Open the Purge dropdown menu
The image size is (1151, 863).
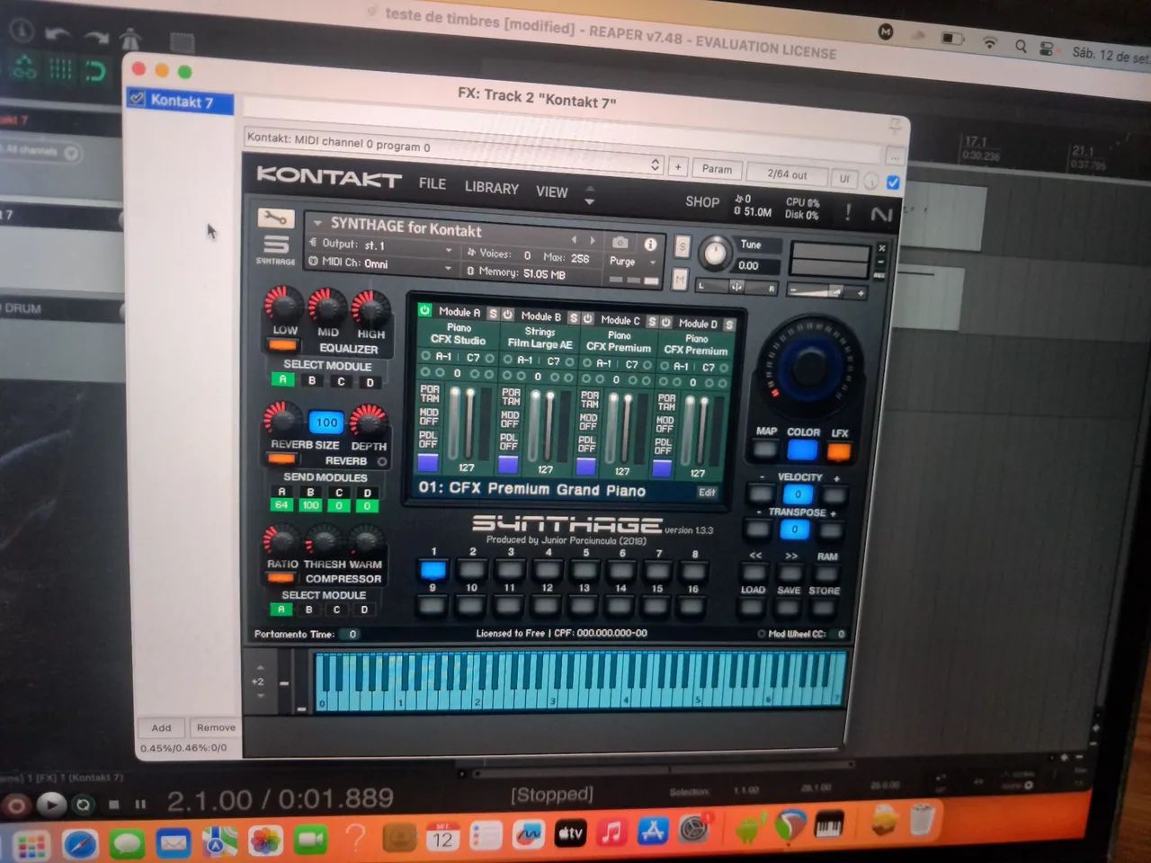(x=631, y=262)
